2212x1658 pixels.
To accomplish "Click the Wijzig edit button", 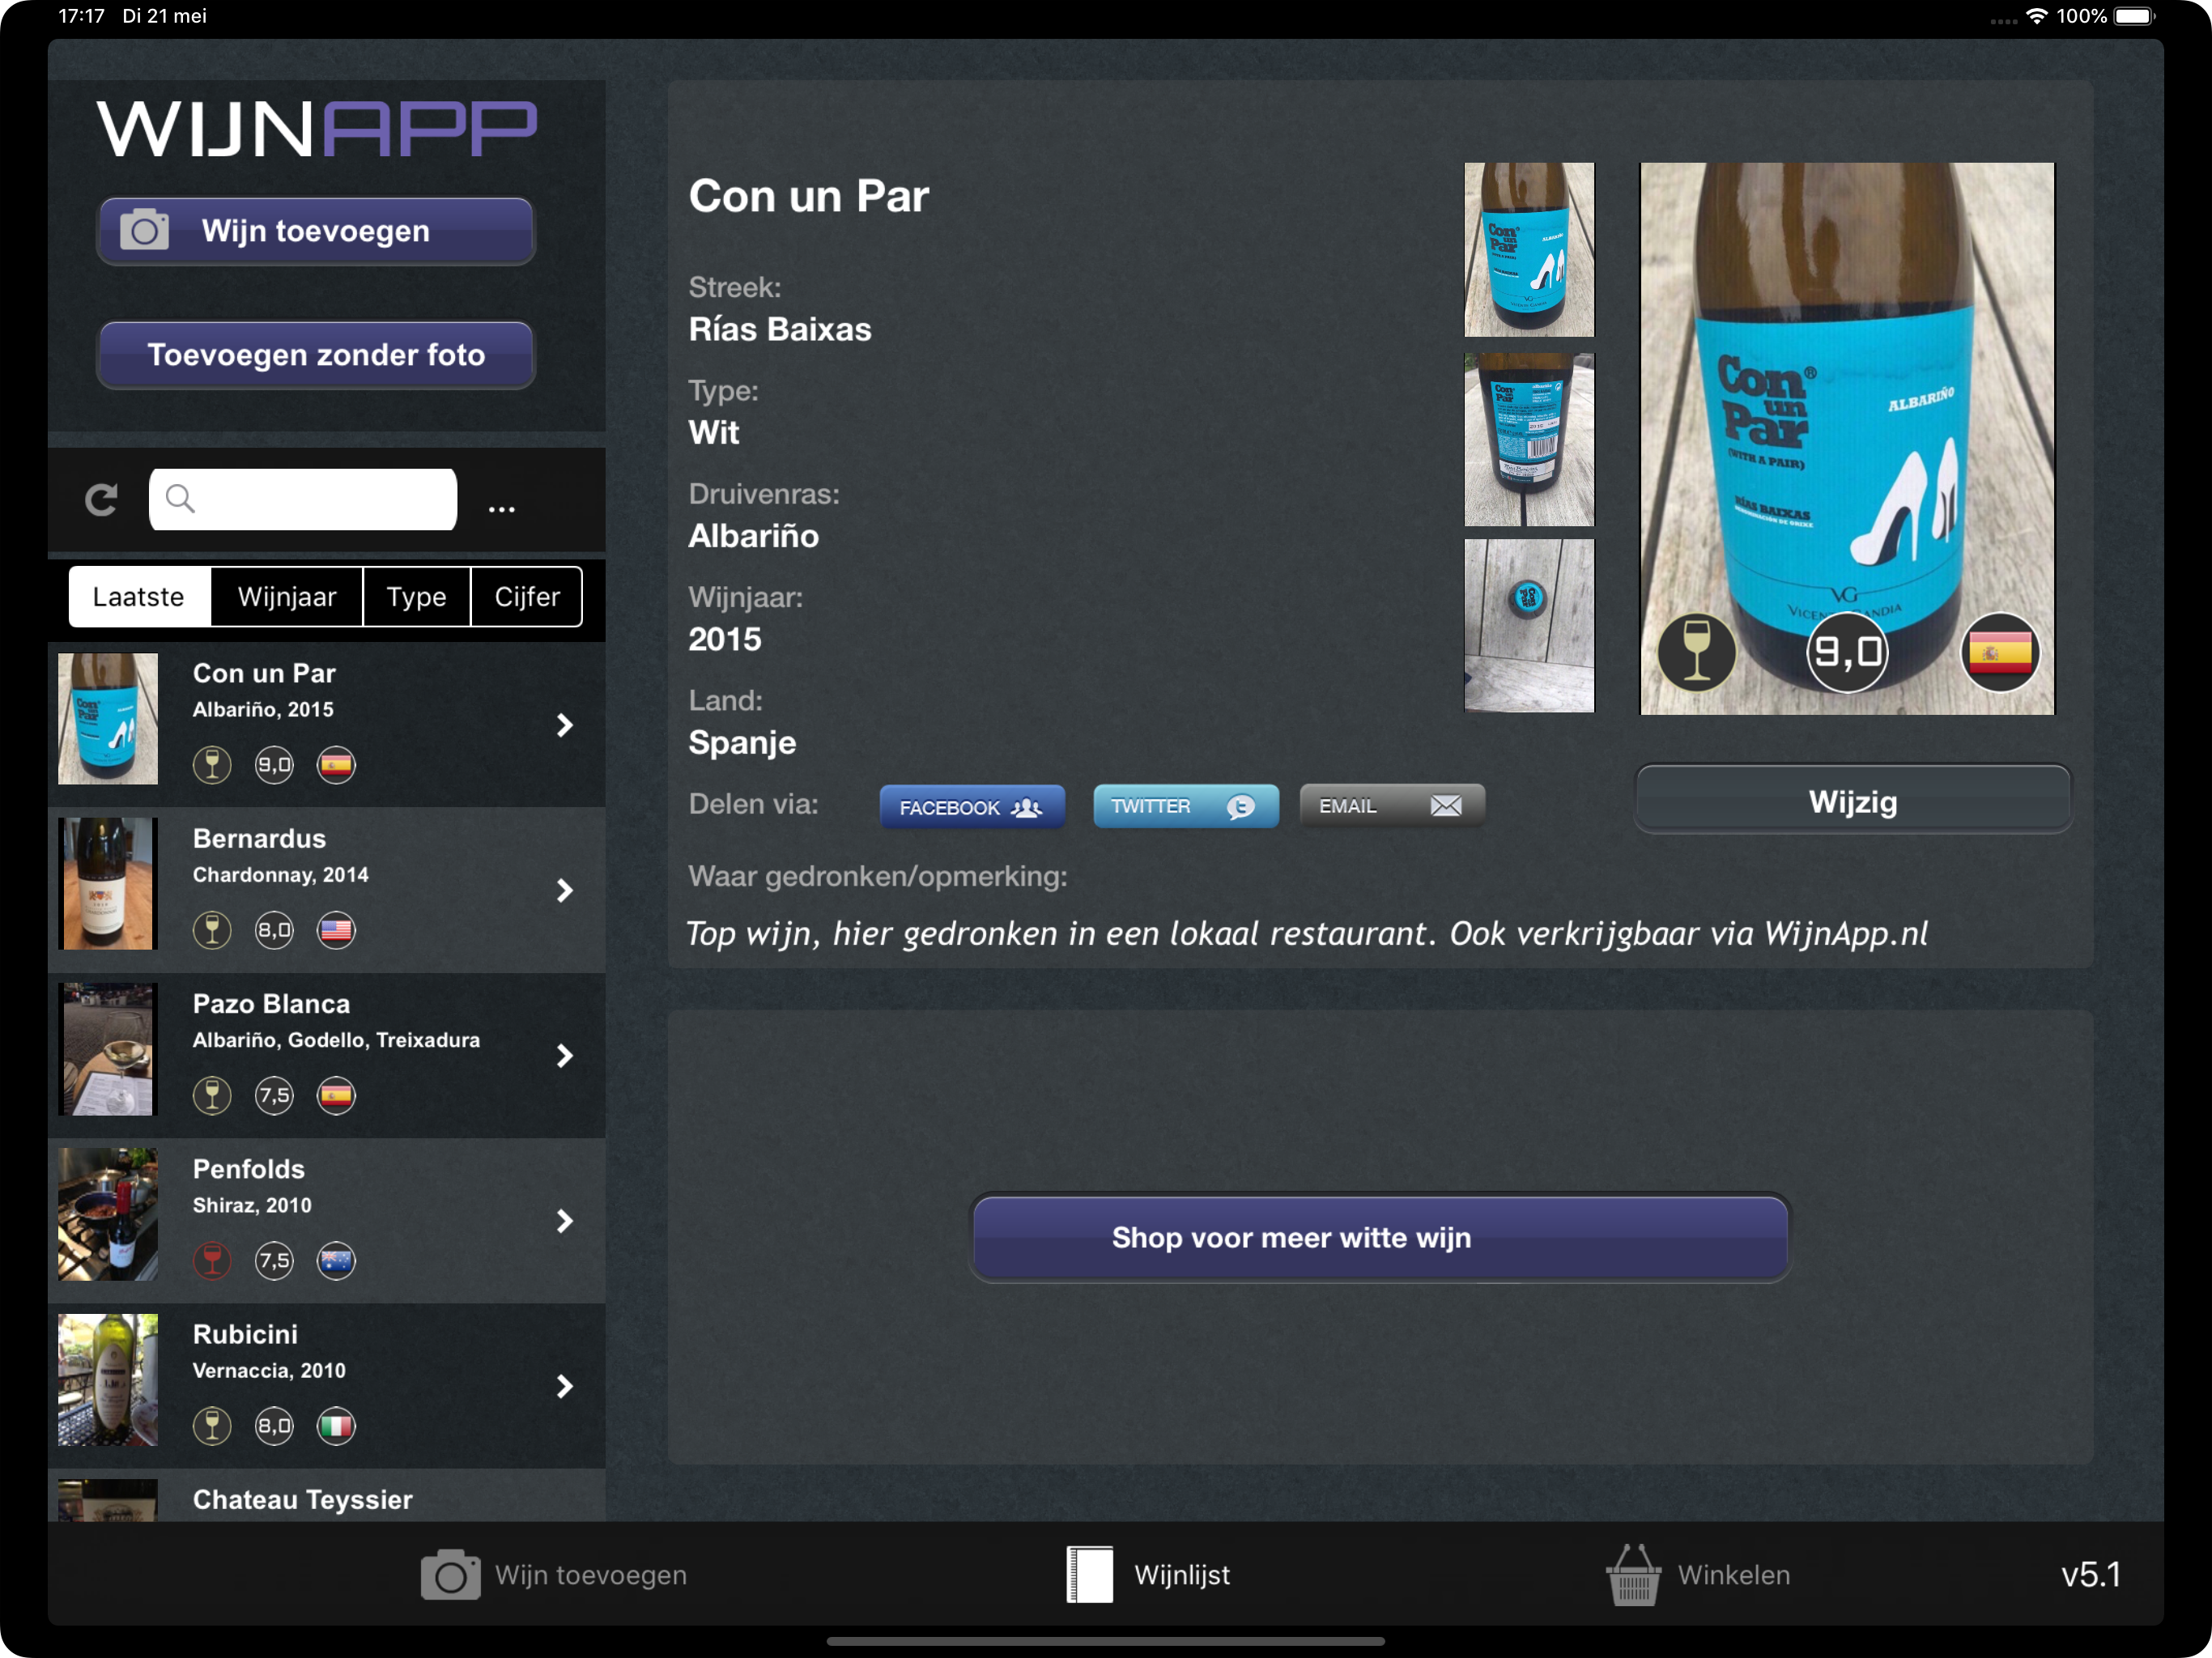I will [1853, 801].
